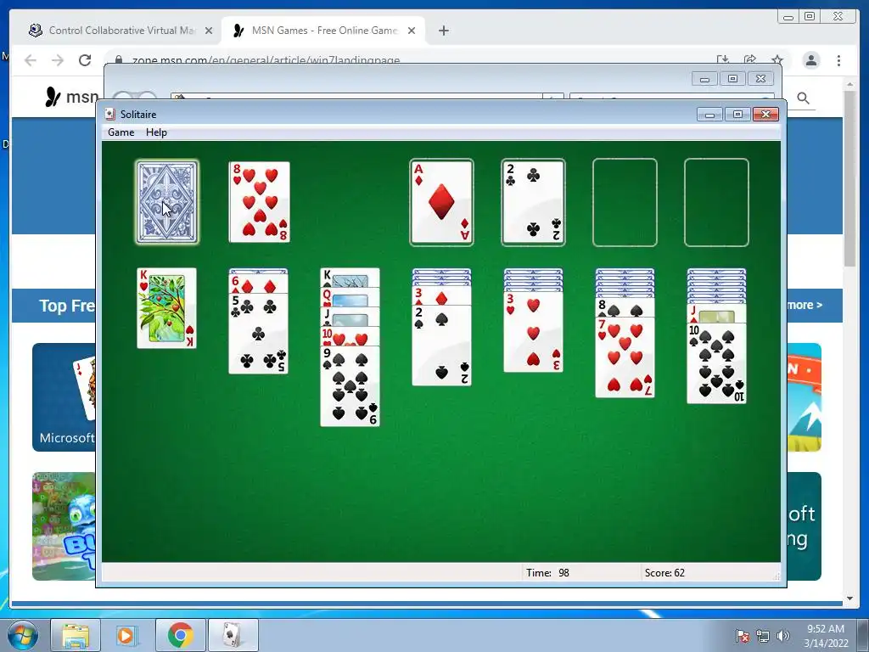Select the 3 of diamonds card
The width and height of the screenshot is (869, 652).
(441, 296)
